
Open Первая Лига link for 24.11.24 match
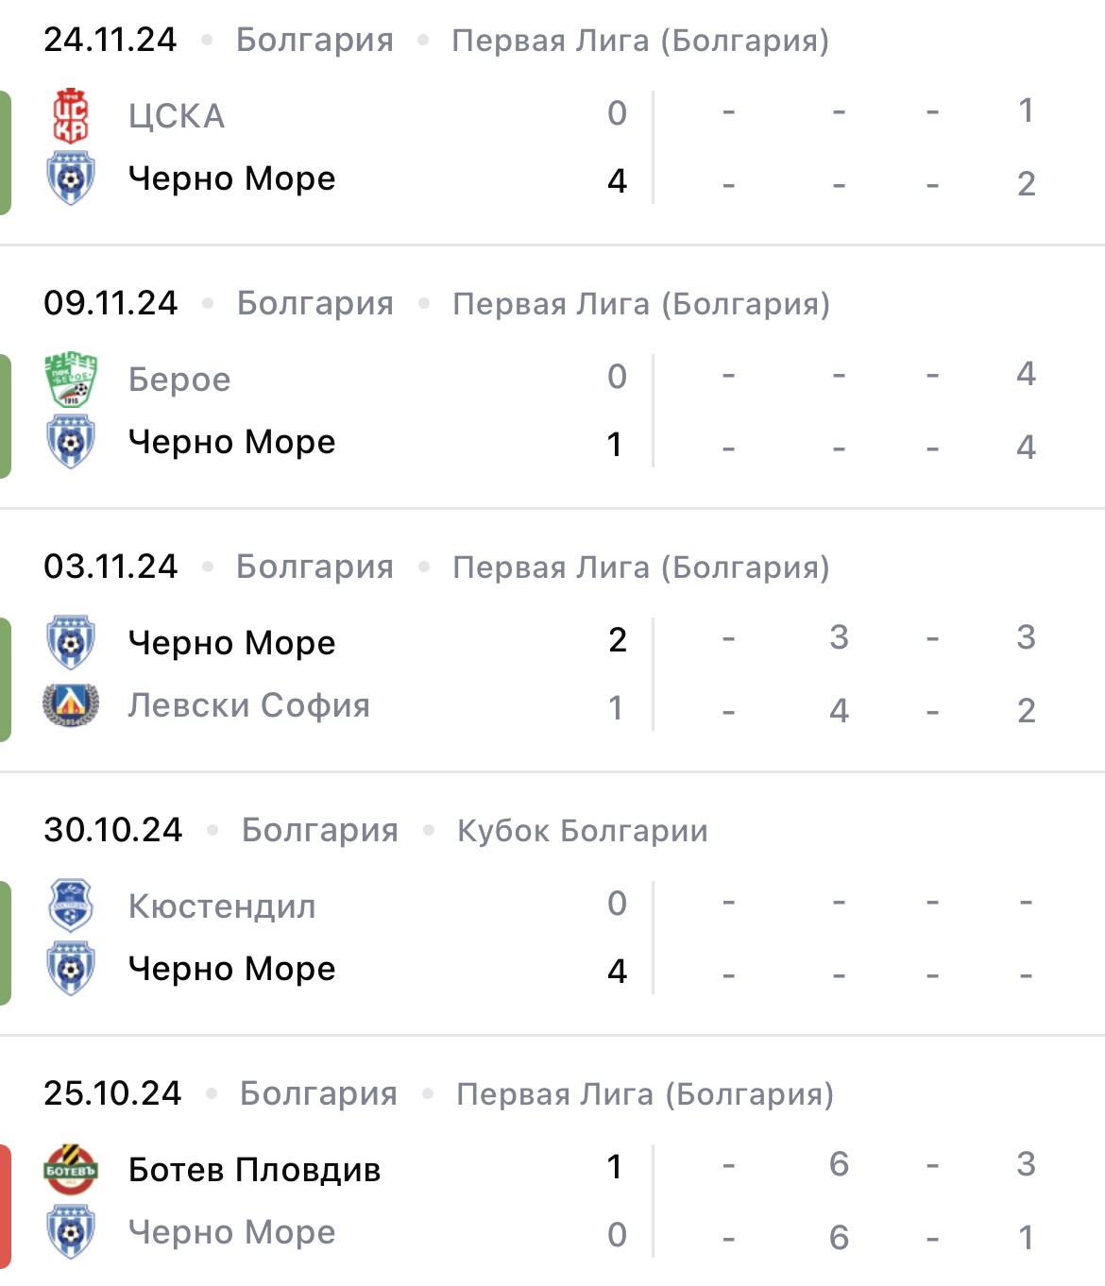640,41
